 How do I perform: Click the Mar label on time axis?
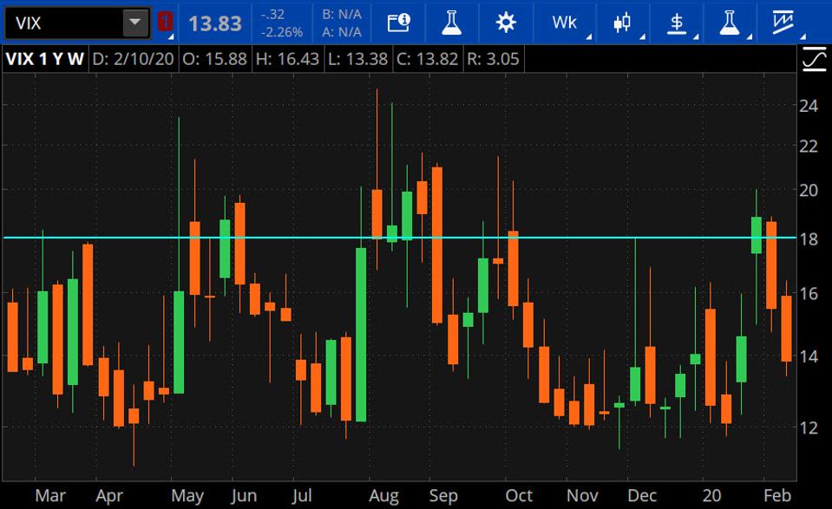tap(49, 495)
